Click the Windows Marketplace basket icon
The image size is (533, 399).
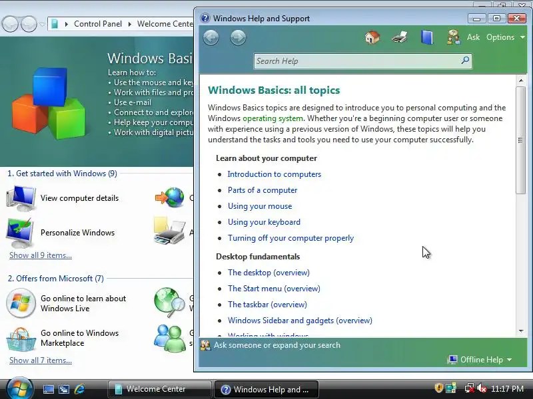click(21, 339)
